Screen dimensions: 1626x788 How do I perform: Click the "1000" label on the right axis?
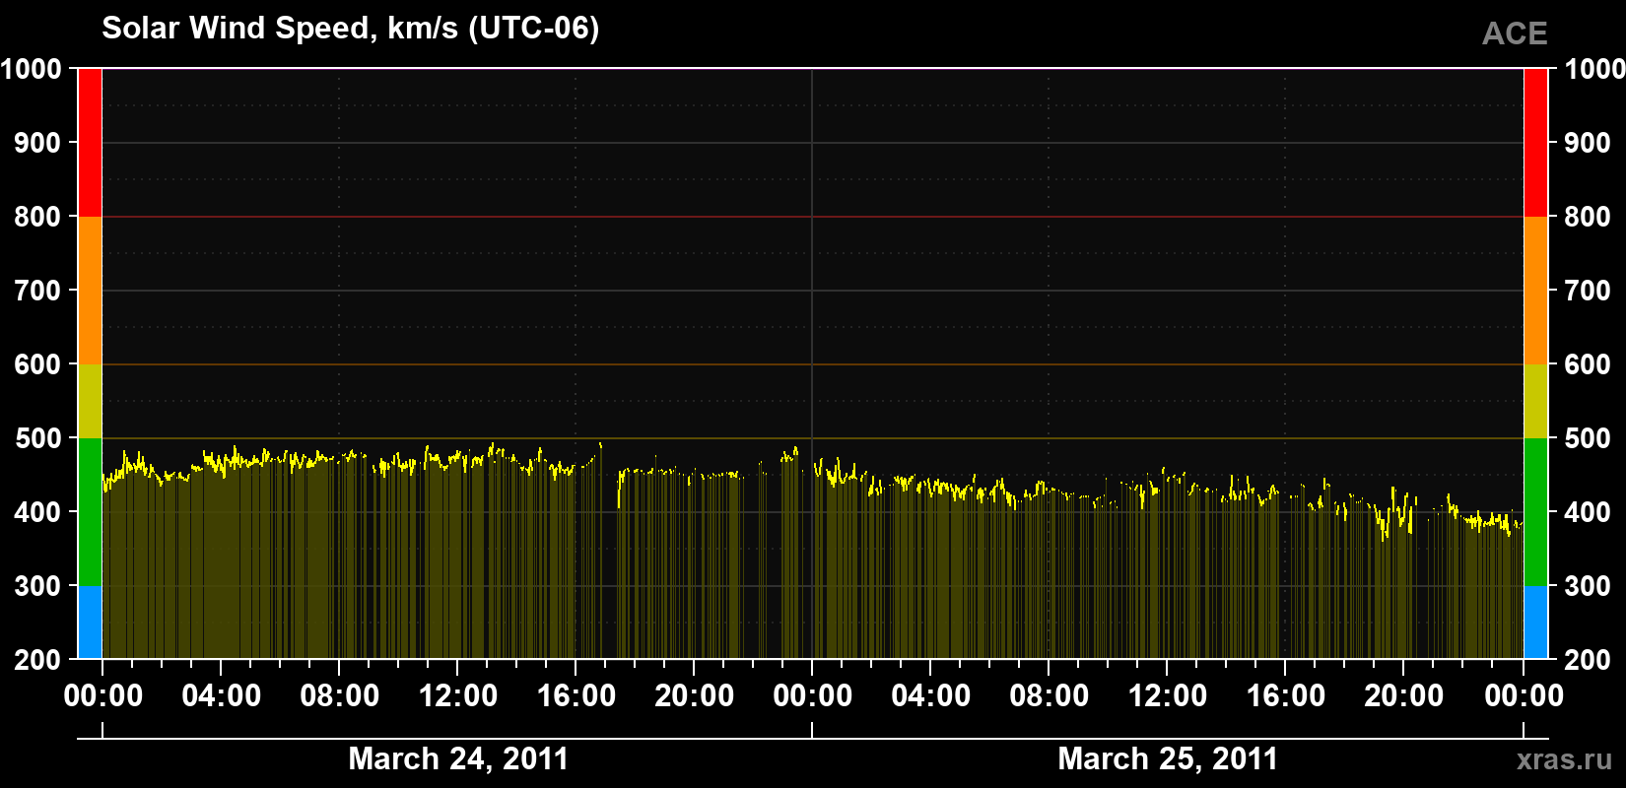click(1594, 69)
